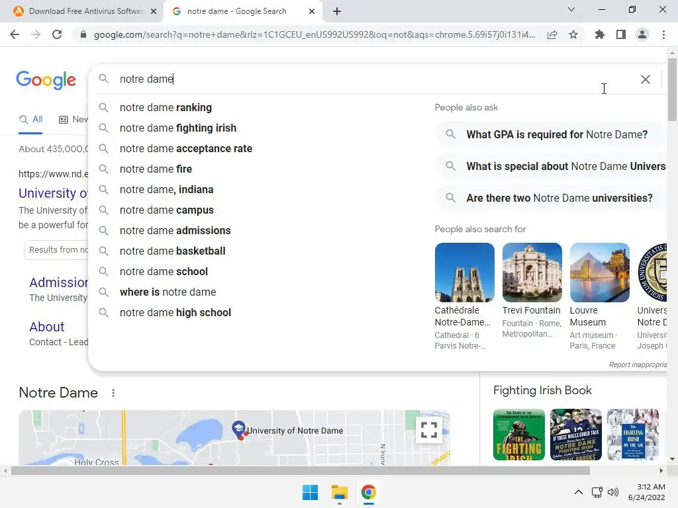The width and height of the screenshot is (678, 508).
Task: Select the All results tab
Action: pyautogui.click(x=30, y=120)
